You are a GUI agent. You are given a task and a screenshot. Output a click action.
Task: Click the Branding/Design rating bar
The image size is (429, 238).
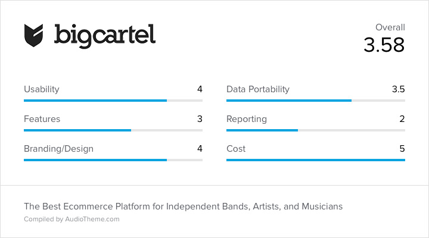click(x=113, y=160)
